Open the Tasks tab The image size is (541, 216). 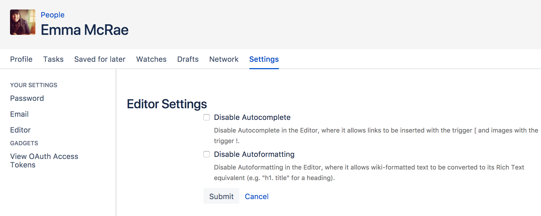(53, 59)
